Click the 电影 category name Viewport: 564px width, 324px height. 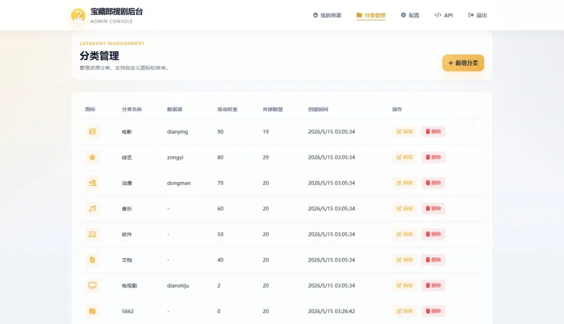pos(127,132)
